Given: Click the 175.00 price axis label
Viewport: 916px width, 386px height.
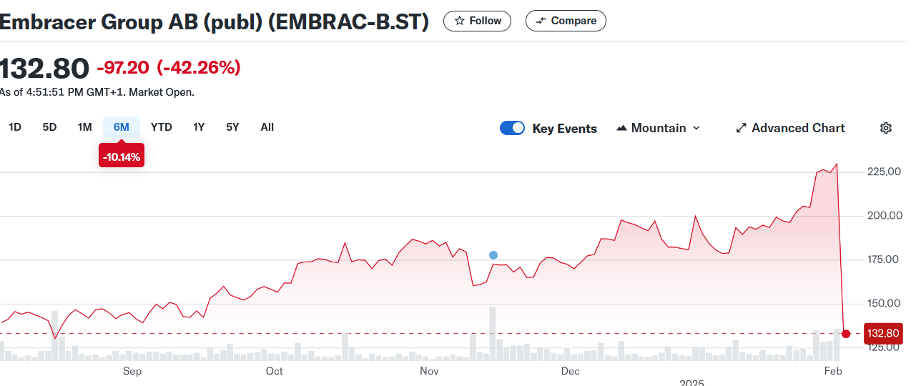Looking at the screenshot, I should [x=882, y=259].
